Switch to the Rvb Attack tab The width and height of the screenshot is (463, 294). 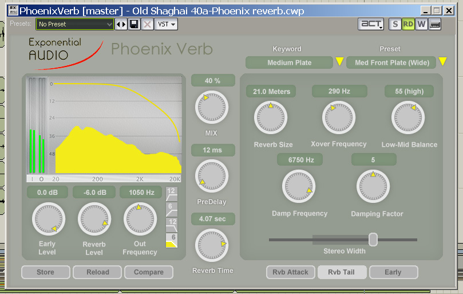[290, 272]
